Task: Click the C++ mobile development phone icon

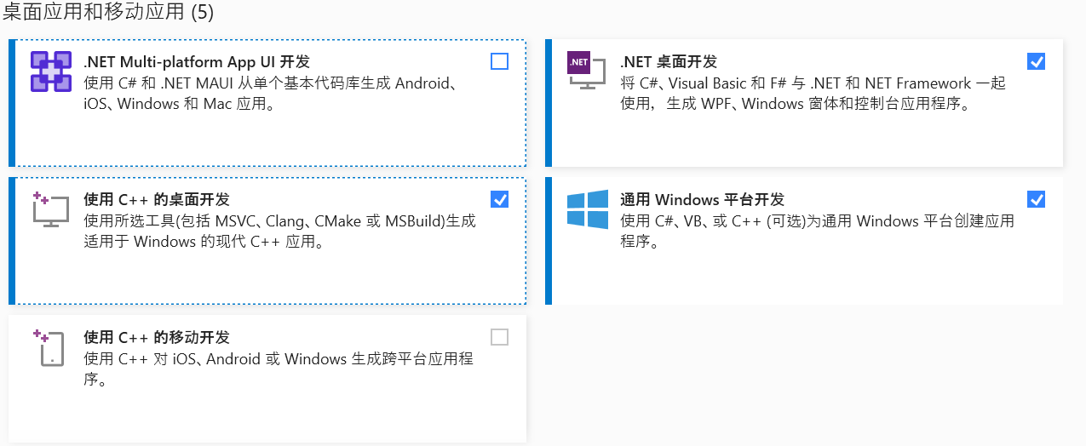Action: click(x=51, y=347)
